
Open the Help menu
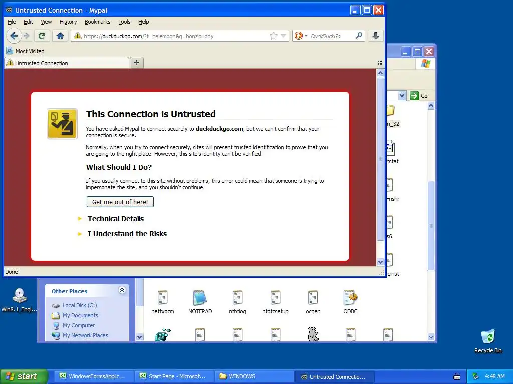pos(144,22)
